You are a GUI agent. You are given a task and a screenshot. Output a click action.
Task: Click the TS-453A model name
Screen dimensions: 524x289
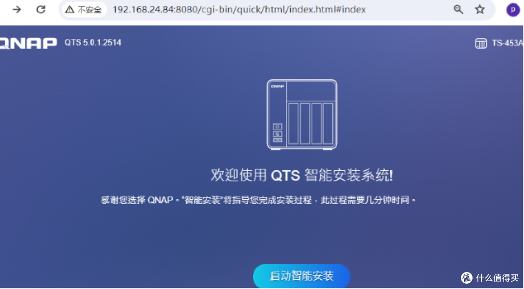508,43
